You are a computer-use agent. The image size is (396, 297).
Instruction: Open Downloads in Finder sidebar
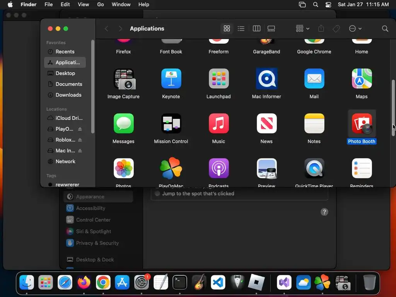(x=65, y=95)
